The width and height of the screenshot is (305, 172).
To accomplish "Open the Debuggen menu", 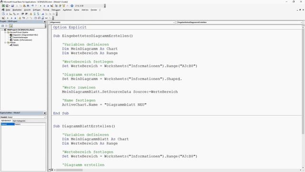I will (56, 10).
